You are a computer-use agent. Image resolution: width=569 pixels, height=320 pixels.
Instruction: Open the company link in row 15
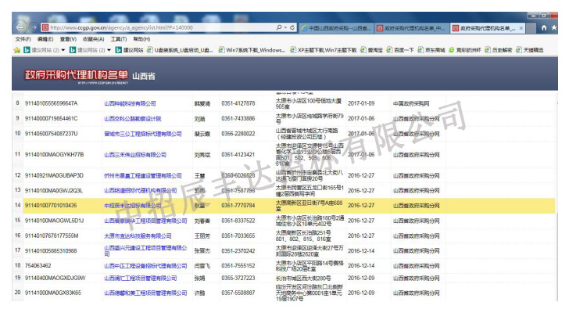[145, 221]
